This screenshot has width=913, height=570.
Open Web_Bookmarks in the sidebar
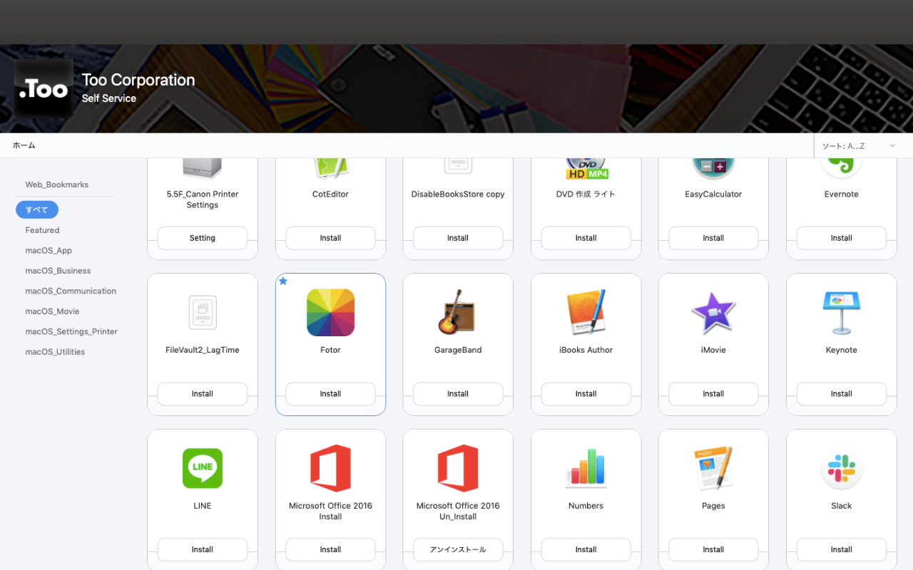(x=57, y=185)
